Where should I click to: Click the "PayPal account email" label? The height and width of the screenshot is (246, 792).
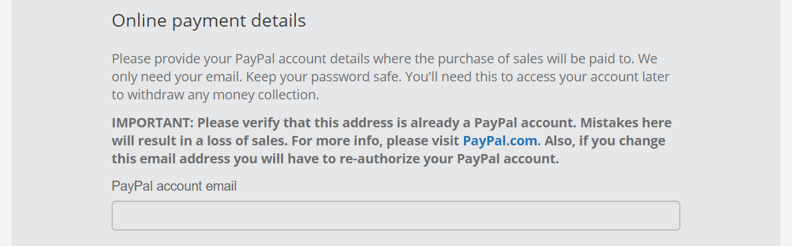tap(174, 186)
